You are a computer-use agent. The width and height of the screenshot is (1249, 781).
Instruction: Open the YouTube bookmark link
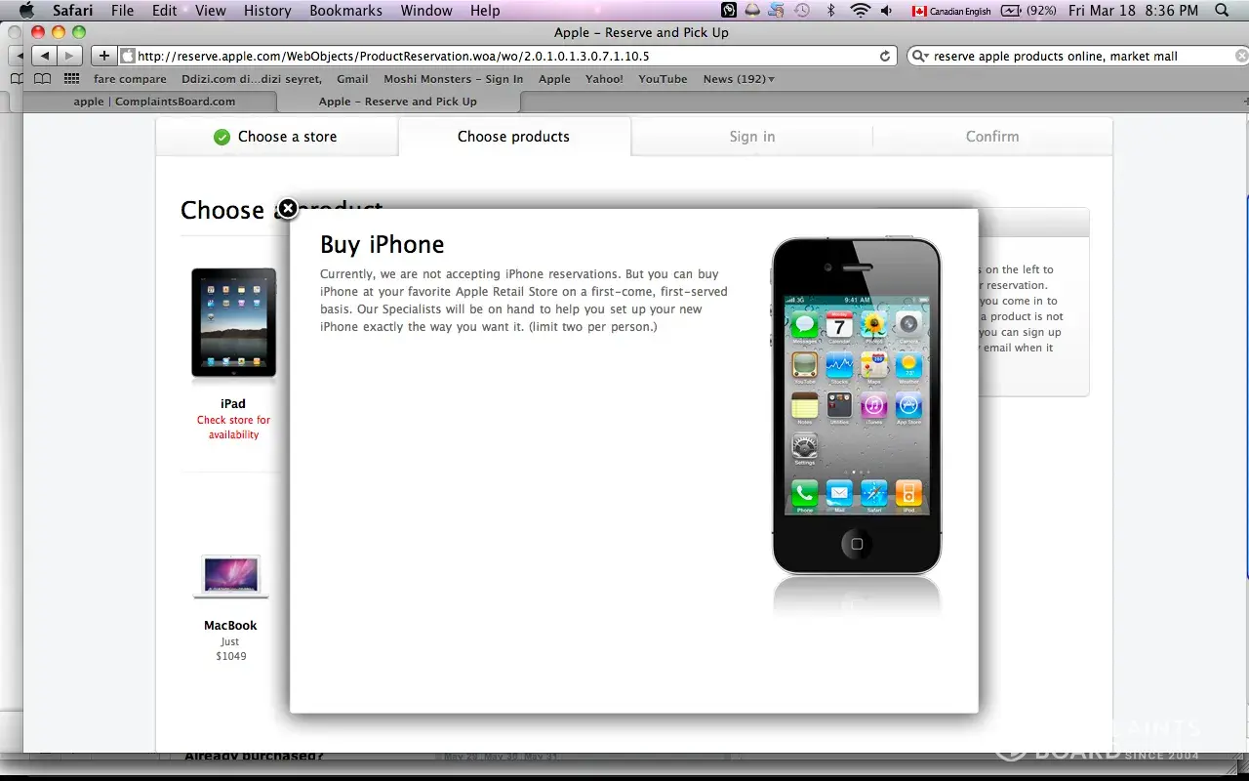pos(663,79)
